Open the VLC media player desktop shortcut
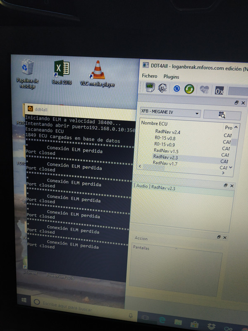Viewport: 248px width, 331px height. pyautogui.click(x=98, y=74)
